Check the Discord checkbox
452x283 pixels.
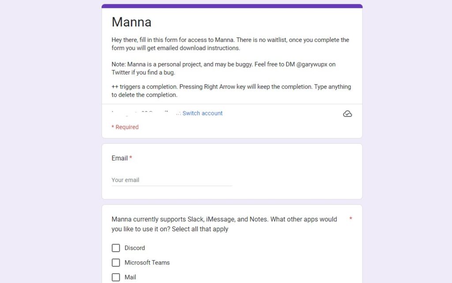pyautogui.click(x=116, y=248)
